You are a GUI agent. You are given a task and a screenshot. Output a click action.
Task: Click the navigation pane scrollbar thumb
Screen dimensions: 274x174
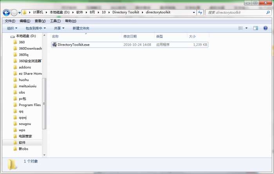tap(44, 104)
